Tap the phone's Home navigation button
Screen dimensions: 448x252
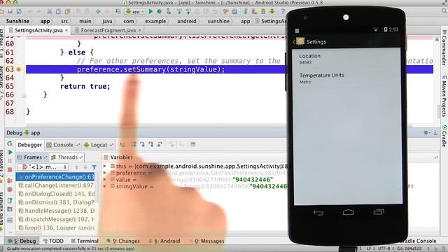pyautogui.click(x=349, y=212)
